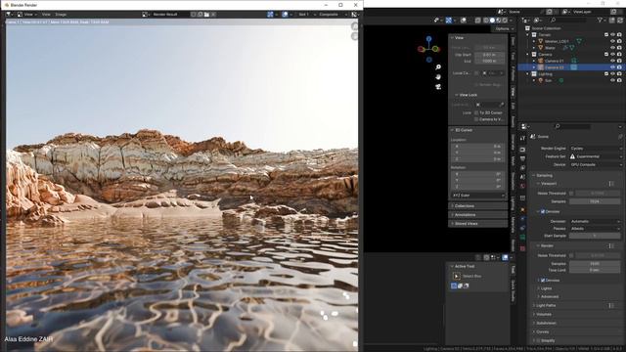Toggle viewport visibility of Sun
The width and height of the screenshot is (626, 352).
pyautogui.click(x=613, y=80)
